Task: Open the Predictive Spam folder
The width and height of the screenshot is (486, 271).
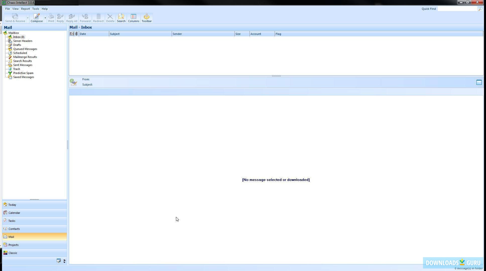Action: click(x=23, y=73)
